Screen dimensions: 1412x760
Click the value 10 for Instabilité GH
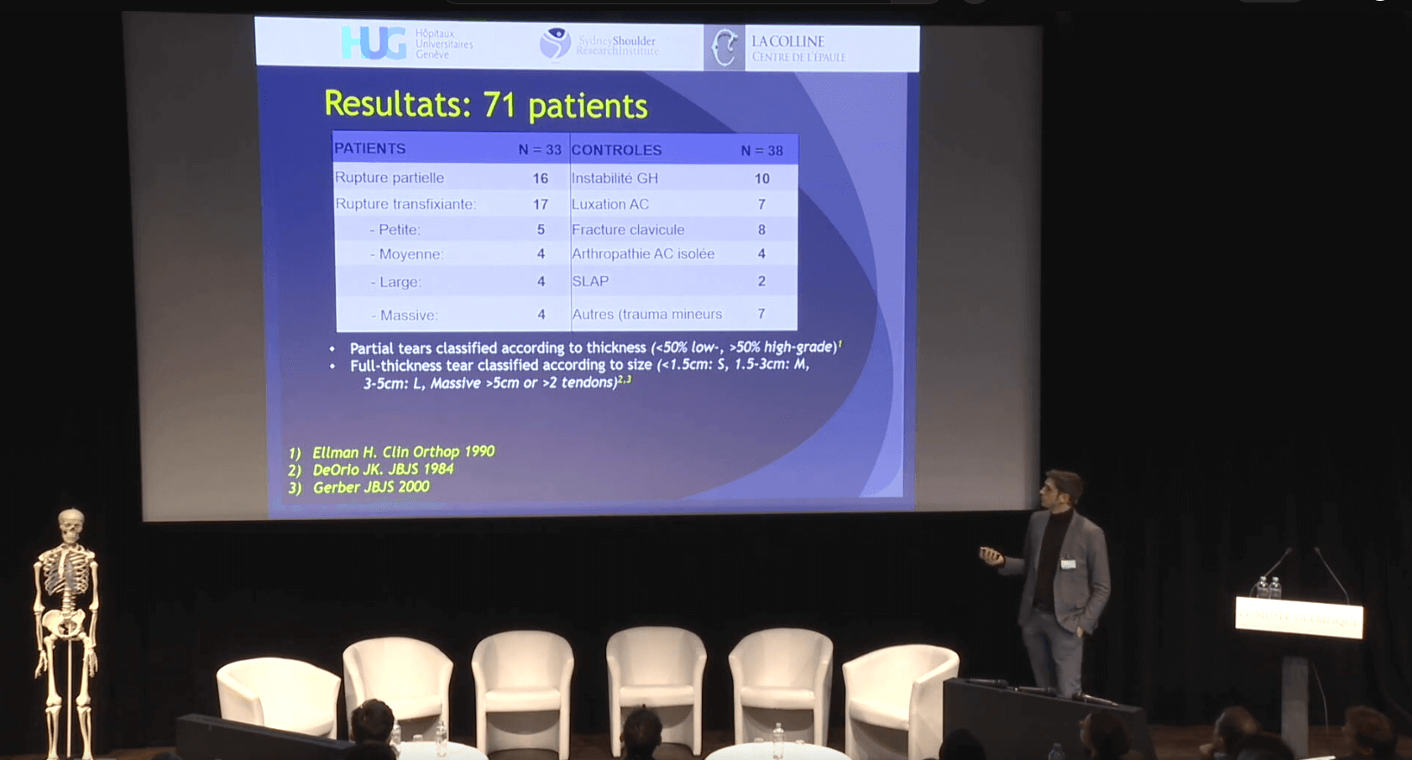tap(761, 179)
